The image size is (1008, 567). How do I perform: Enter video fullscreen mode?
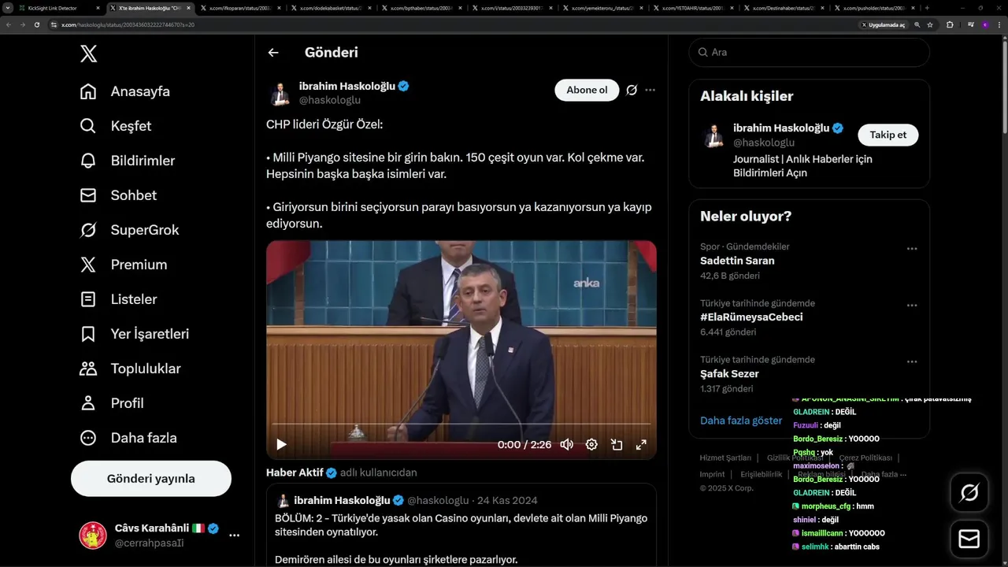tap(641, 444)
